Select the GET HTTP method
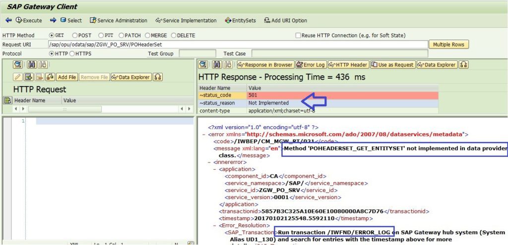Viewport: 508px width, 245px height. 52,36
